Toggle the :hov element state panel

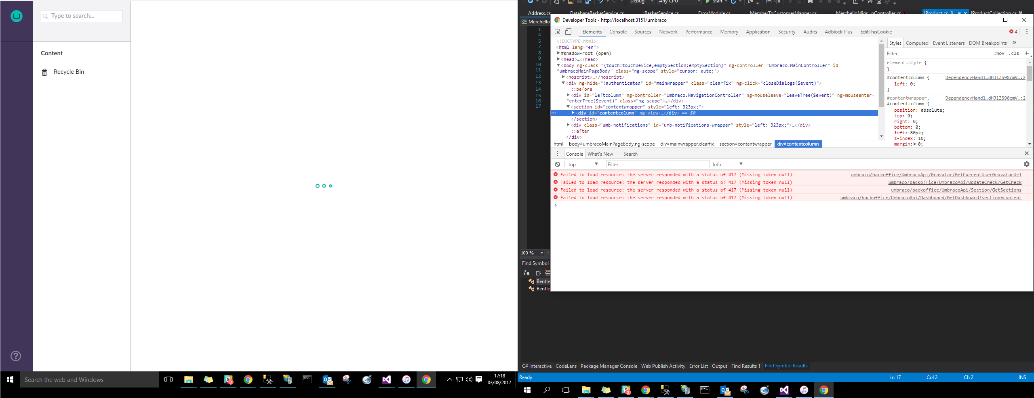point(999,54)
